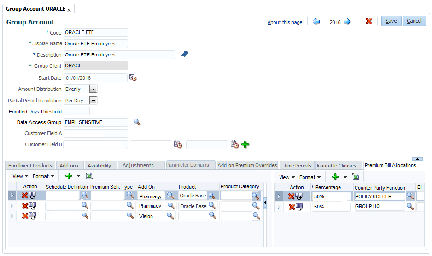This screenshot has width=432, height=256.
Task: Open Format menu in Premium Bill Allocations
Action: (310, 177)
